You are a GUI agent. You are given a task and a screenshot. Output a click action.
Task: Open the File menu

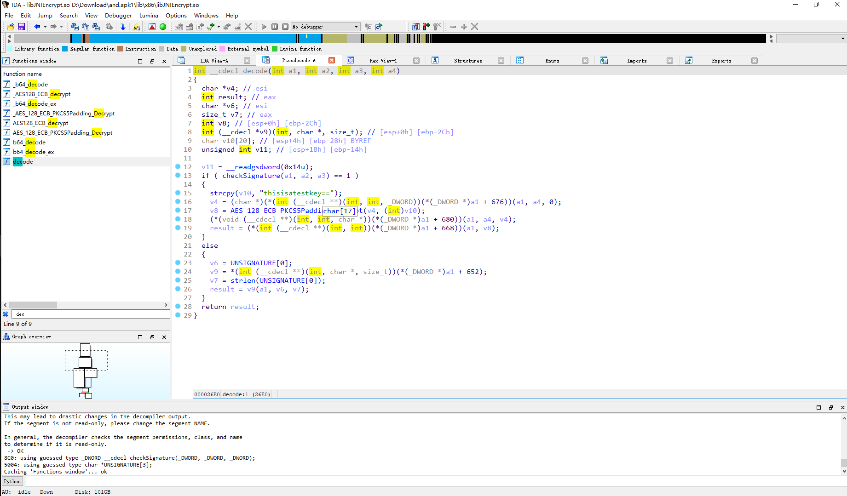[9, 15]
